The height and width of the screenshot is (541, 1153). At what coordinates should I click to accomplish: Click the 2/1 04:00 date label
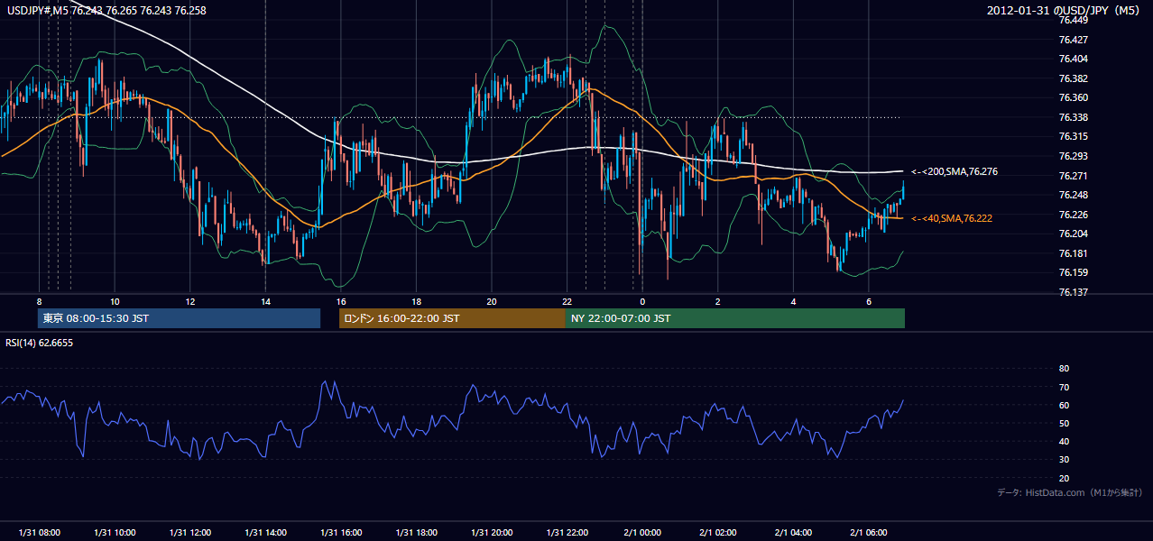793,533
